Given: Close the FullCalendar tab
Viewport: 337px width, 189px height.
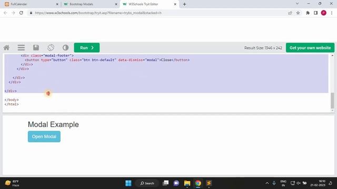Looking at the screenshot, I should click(x=57, y=4).
